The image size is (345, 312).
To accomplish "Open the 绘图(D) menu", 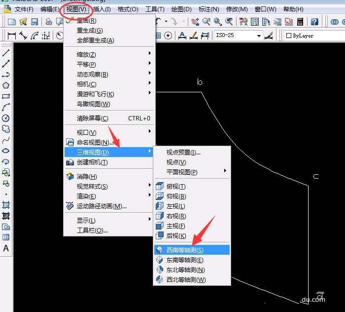I will [x=181, y=9].
